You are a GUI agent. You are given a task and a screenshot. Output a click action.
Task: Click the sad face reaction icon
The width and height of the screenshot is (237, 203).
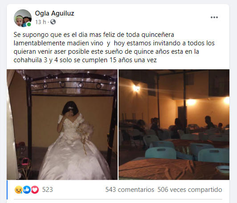(x=19, y=190)
